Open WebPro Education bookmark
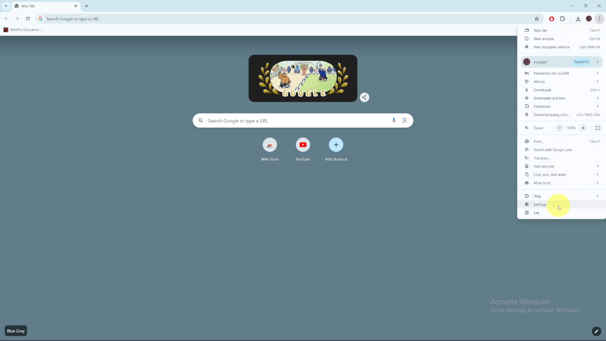Screen dimensions: 606x341 point(23,30)
